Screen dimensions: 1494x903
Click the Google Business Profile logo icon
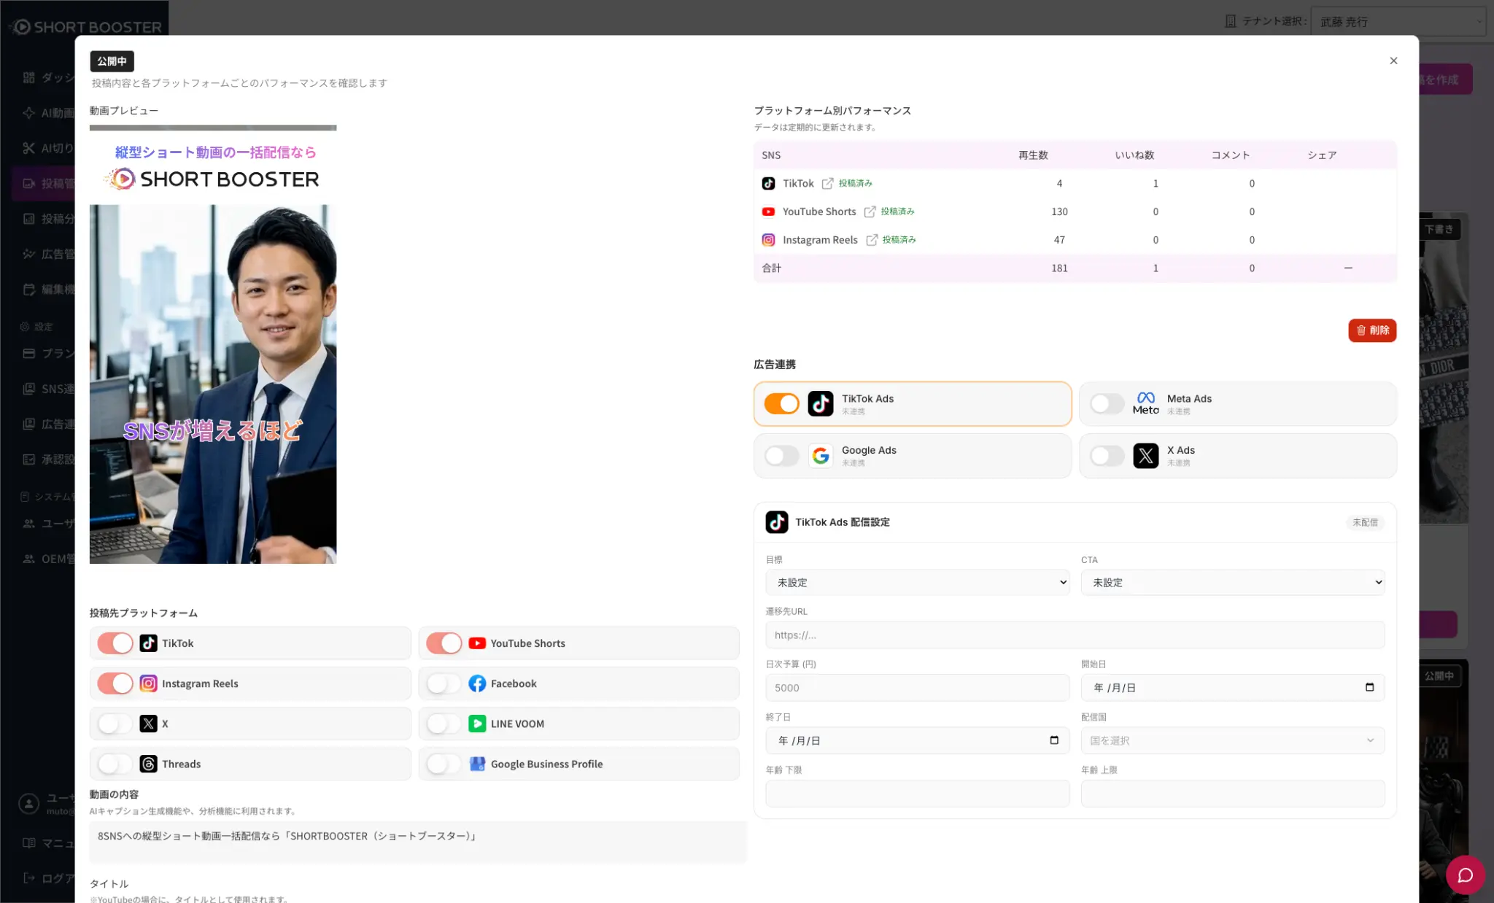477,764
